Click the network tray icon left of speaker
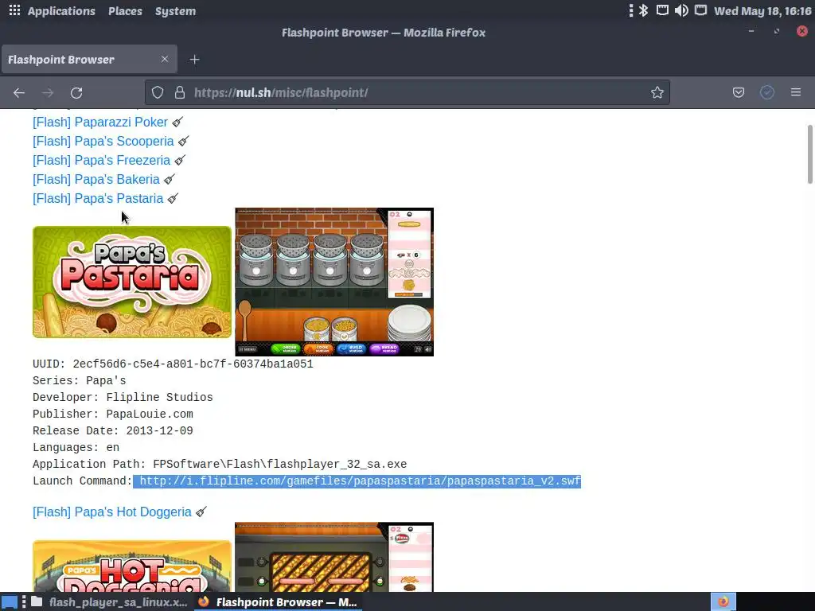This screenshot has height=611, width=815. [662, 10]
